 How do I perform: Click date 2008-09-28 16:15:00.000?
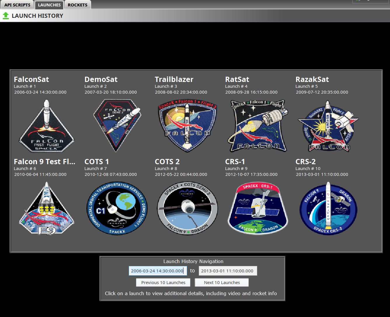251,92
